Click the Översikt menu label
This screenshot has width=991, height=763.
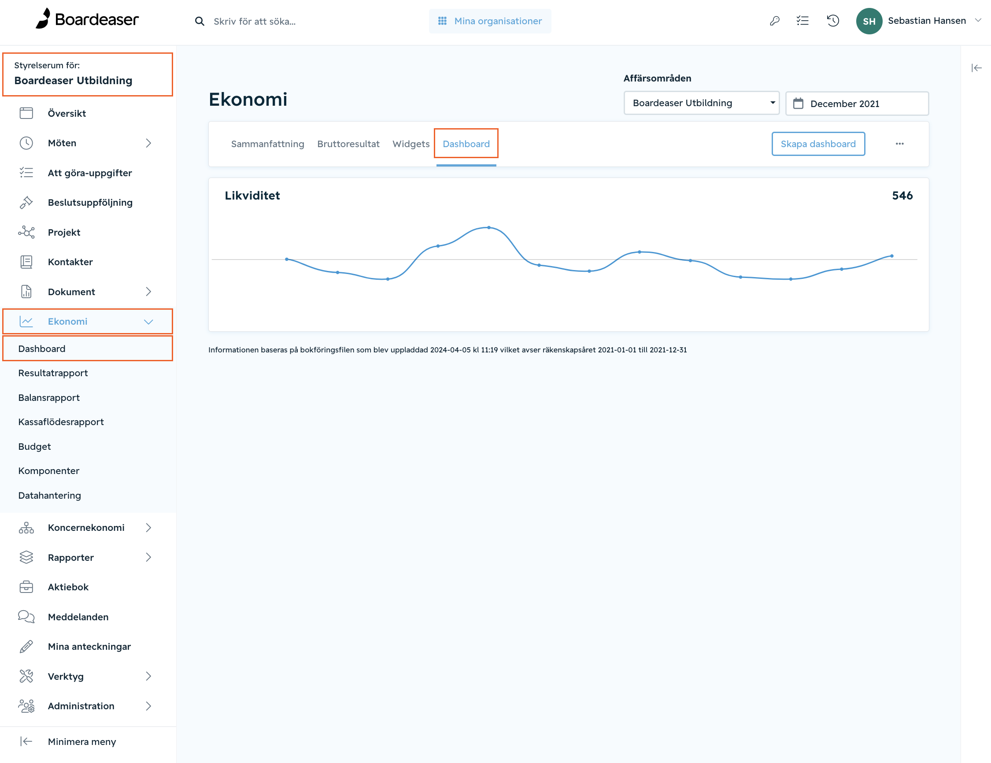67,114
